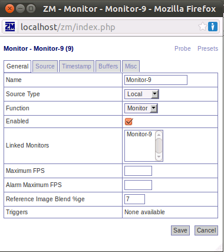Toggle the Enabled checkbox
The width and height of the screenshot is (224, 252).
pyautogui.click(x=129, y=122)
